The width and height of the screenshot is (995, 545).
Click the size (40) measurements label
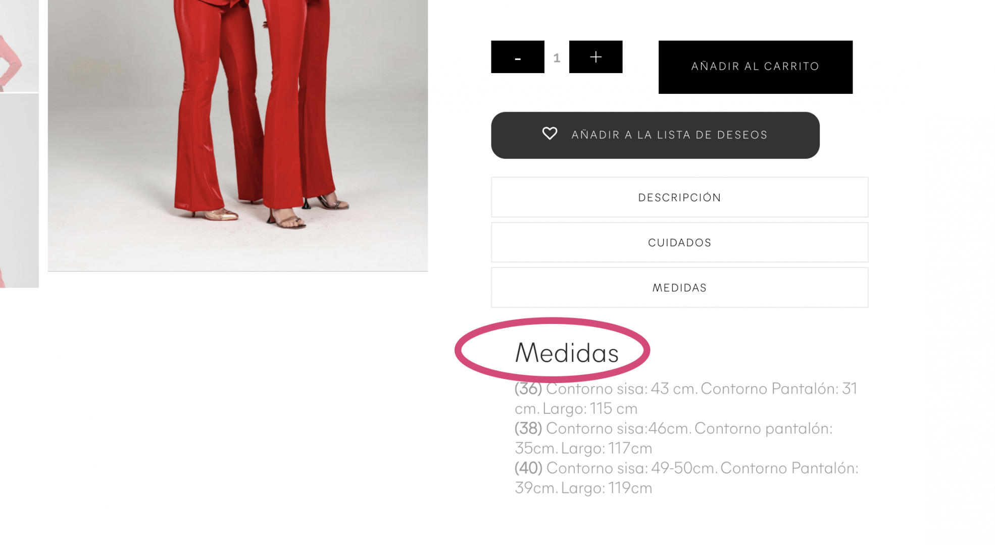point(528,468)
